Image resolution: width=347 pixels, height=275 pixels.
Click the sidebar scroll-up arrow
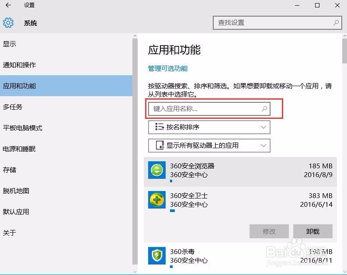point(135,36)
